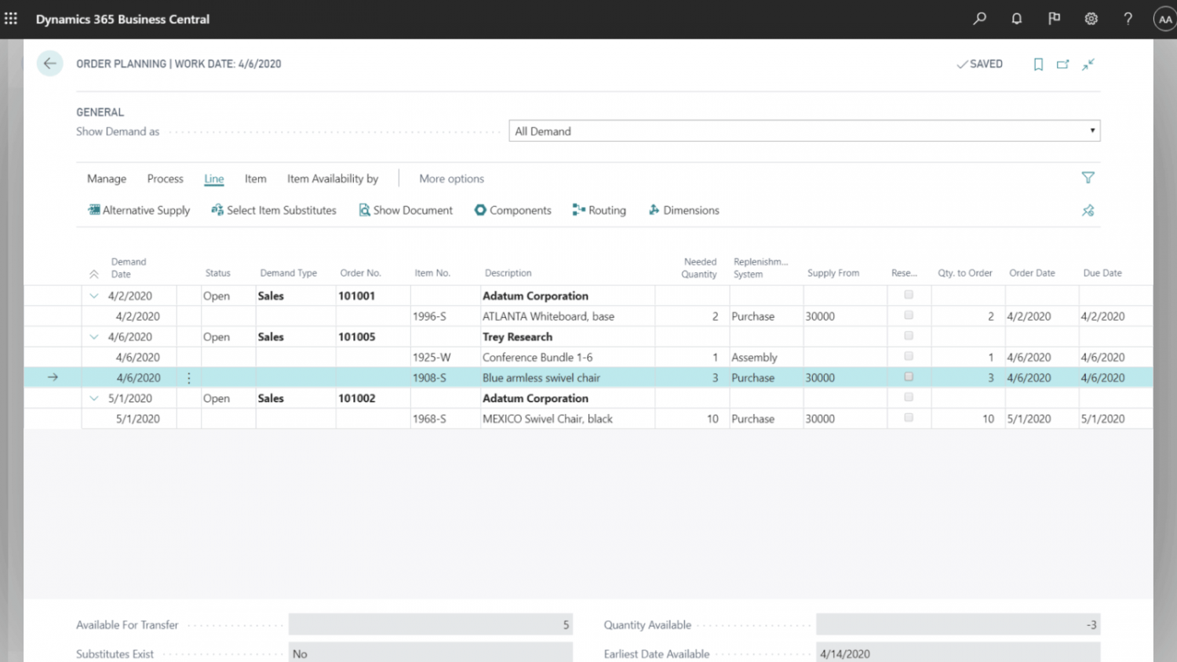Image resolution: width=1177 pixels, height=662 pixels.
Task: Select the Show Document action
Action: (406, 209)
